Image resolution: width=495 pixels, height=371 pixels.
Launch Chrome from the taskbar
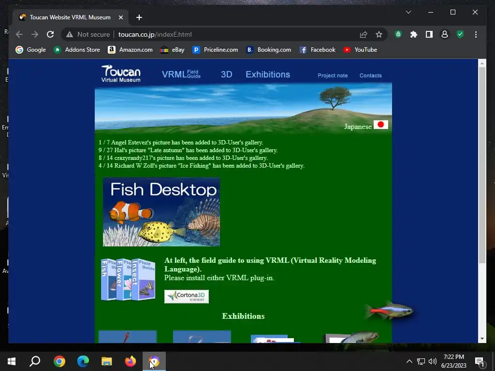click(x=59, y=361)
